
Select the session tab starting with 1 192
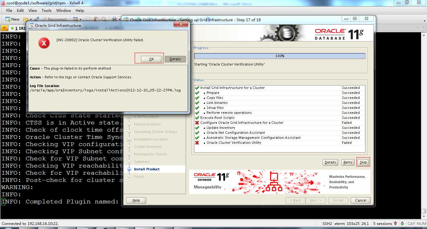click(x=18, y=28)
